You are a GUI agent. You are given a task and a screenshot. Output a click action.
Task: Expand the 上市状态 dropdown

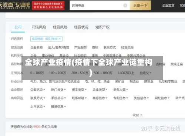[38, 106]
